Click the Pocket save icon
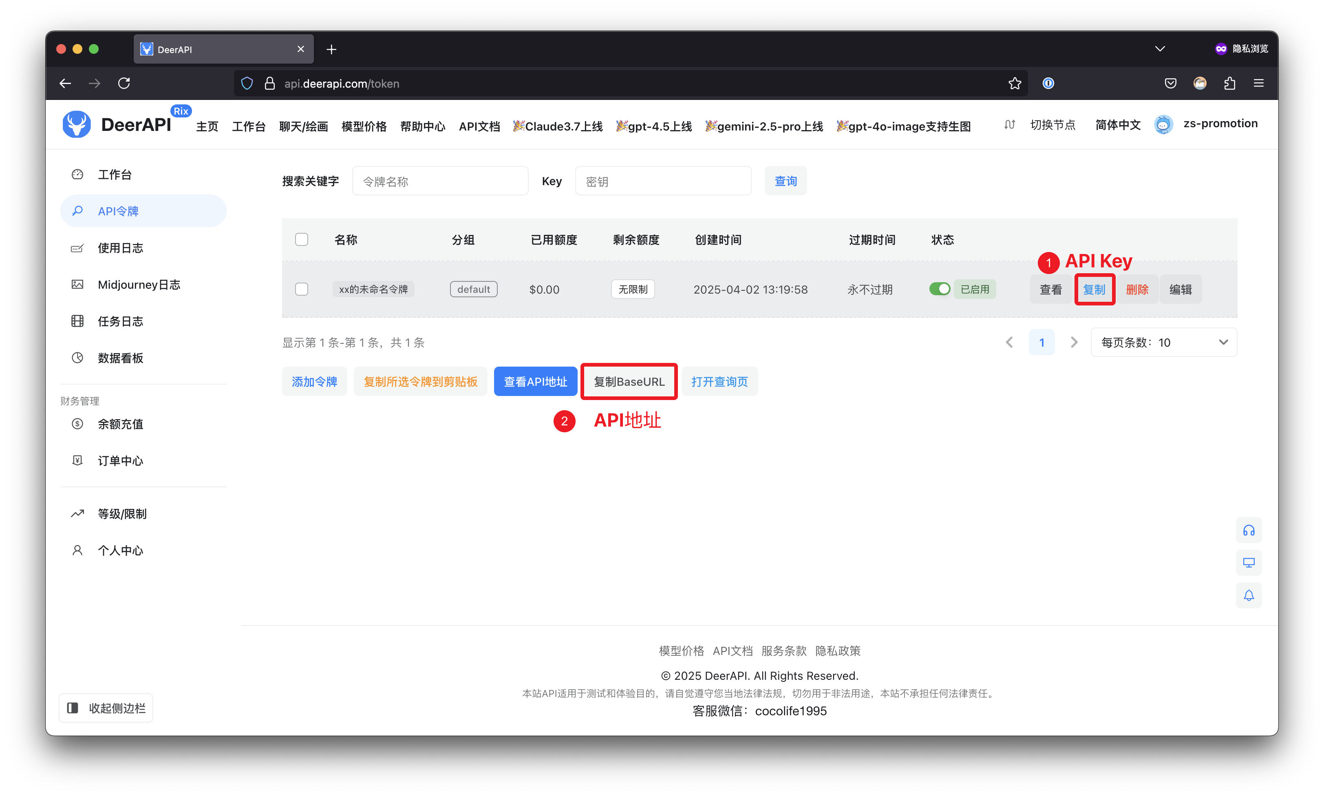 (x=1170, y=83)
